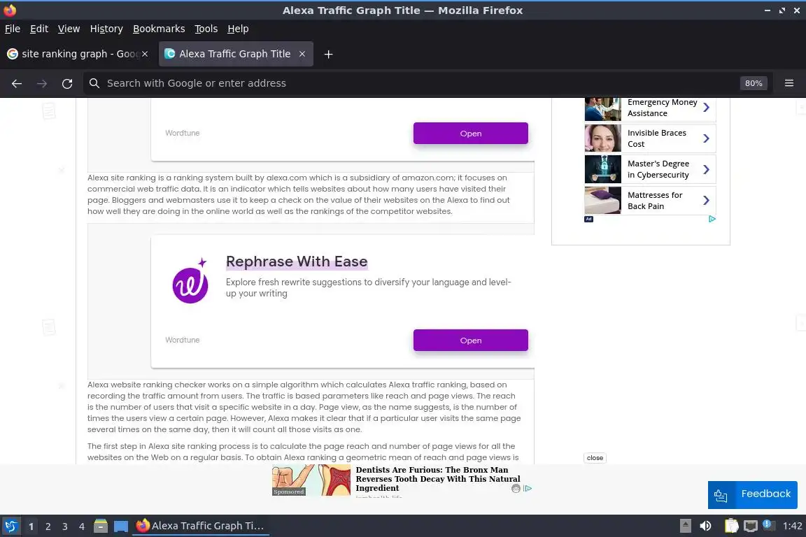
Task: Click the Rephrase With Ease headline
Action: 297,262
